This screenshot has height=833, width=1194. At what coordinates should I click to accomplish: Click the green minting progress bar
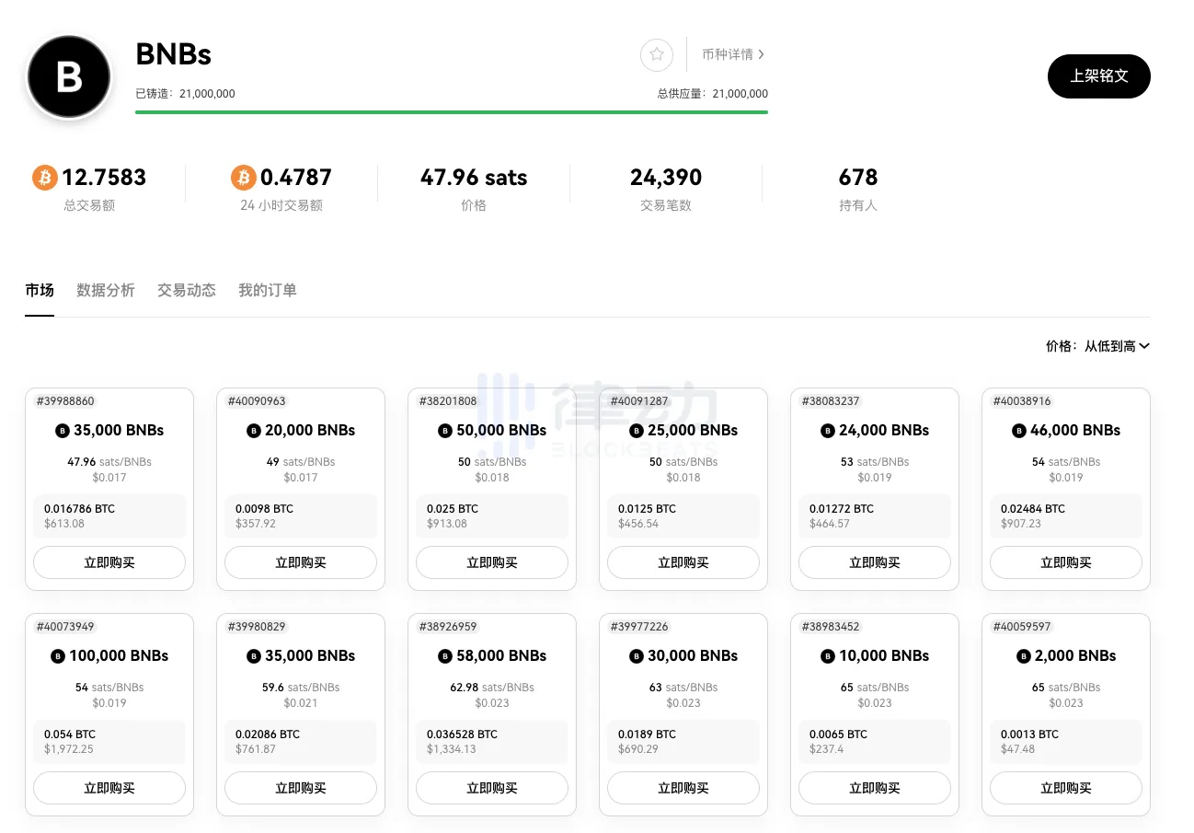pos(451,112)
